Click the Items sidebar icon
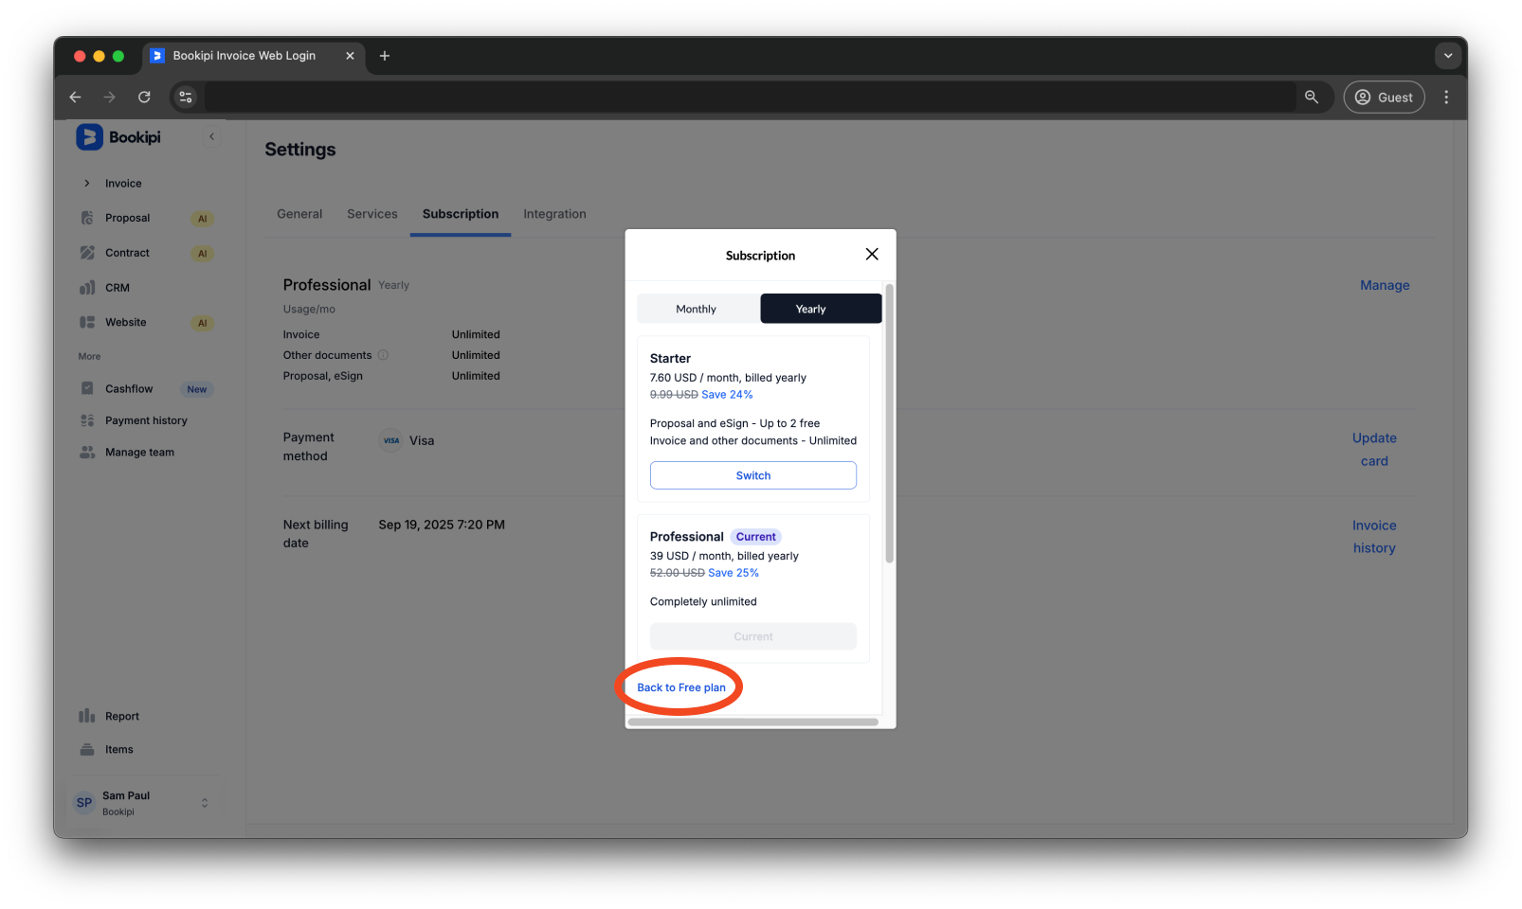This screenshot has height=909, width=1522. point(87,749)
